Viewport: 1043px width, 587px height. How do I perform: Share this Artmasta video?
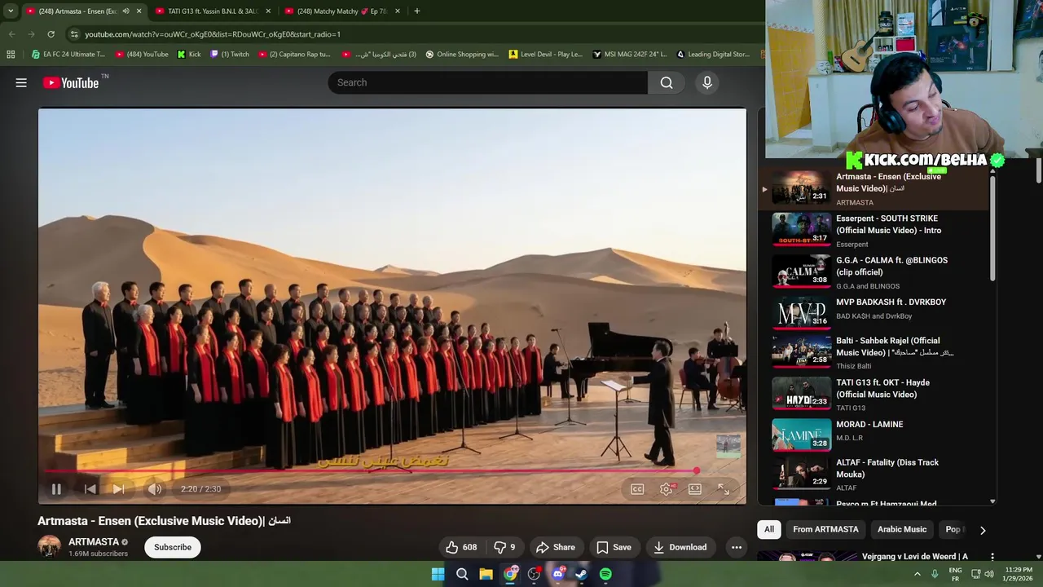click(555, 547)
